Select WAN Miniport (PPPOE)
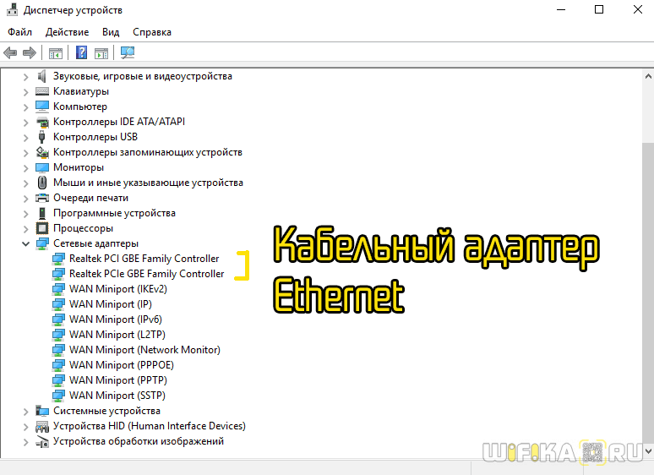Screen dimensions: 654x475 pos(122,365)
